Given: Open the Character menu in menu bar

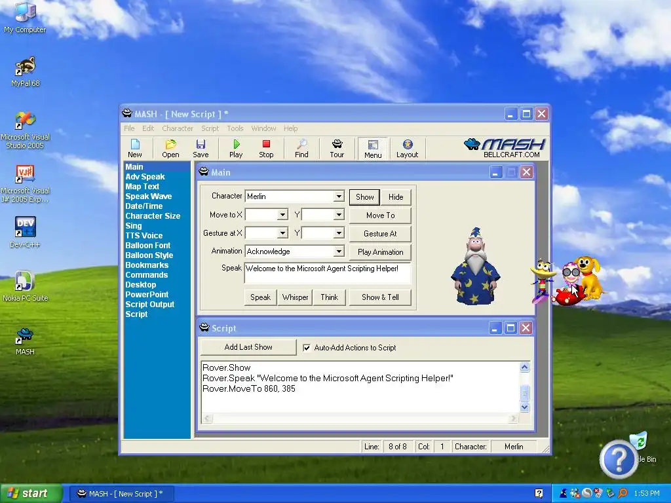Looking at the screenshot, I should coord(177,128).
